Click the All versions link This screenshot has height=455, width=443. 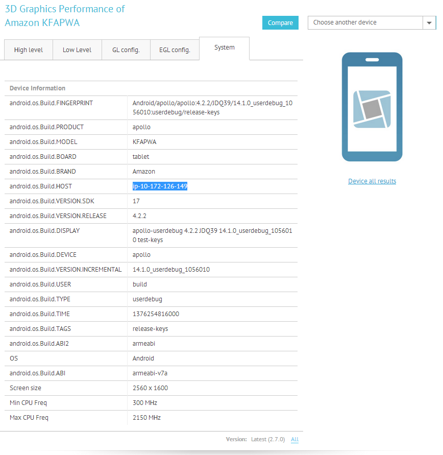click(294, 439)
